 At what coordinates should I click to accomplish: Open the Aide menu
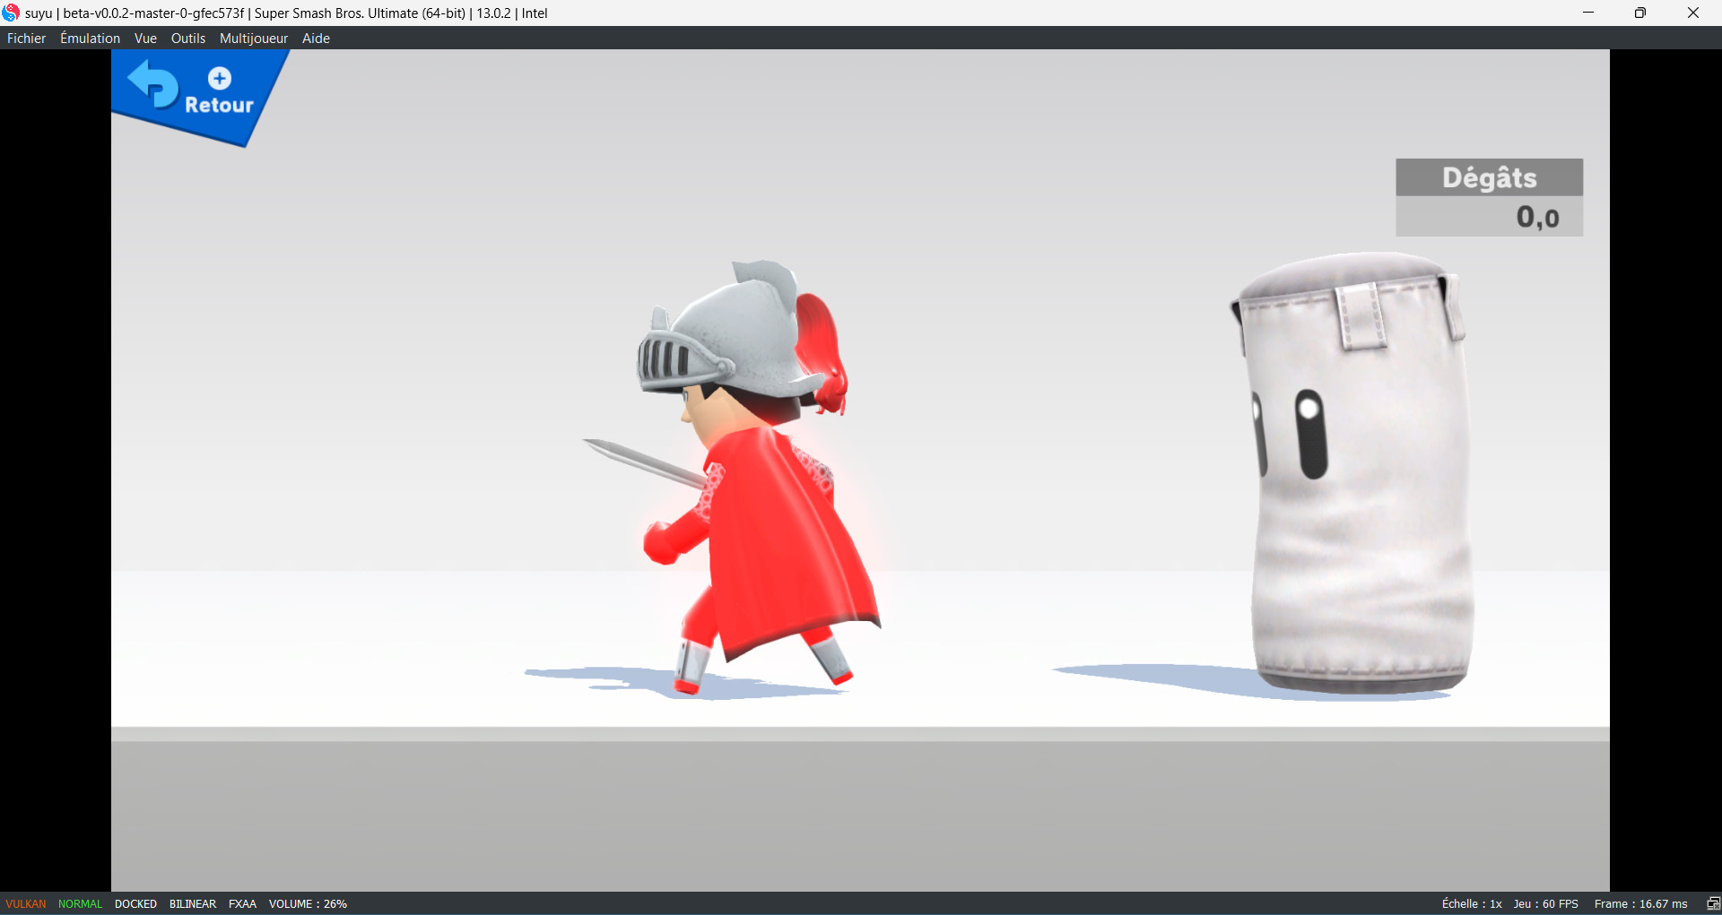pos(316,38)
